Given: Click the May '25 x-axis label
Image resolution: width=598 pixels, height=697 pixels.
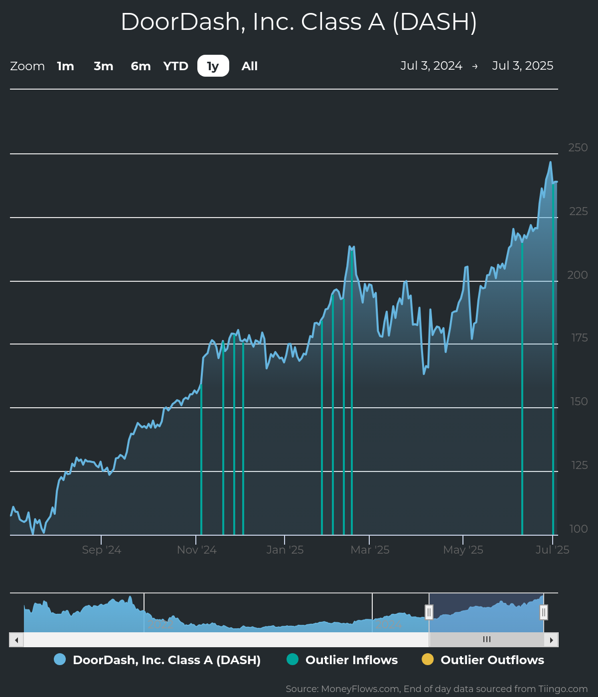Looking at the screenshot, I should (463, 550).
